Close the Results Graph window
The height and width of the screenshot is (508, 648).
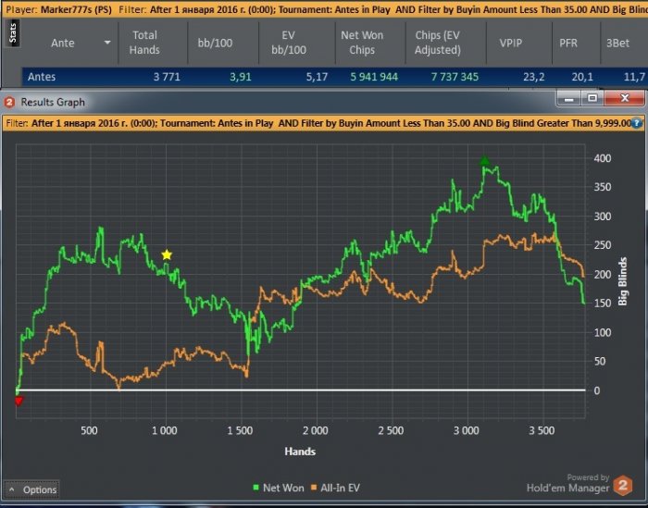[x=625, y=98]
